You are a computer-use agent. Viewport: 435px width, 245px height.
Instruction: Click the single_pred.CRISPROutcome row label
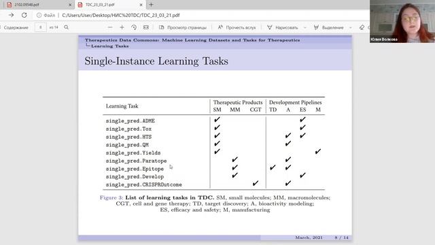pos(143,184)
